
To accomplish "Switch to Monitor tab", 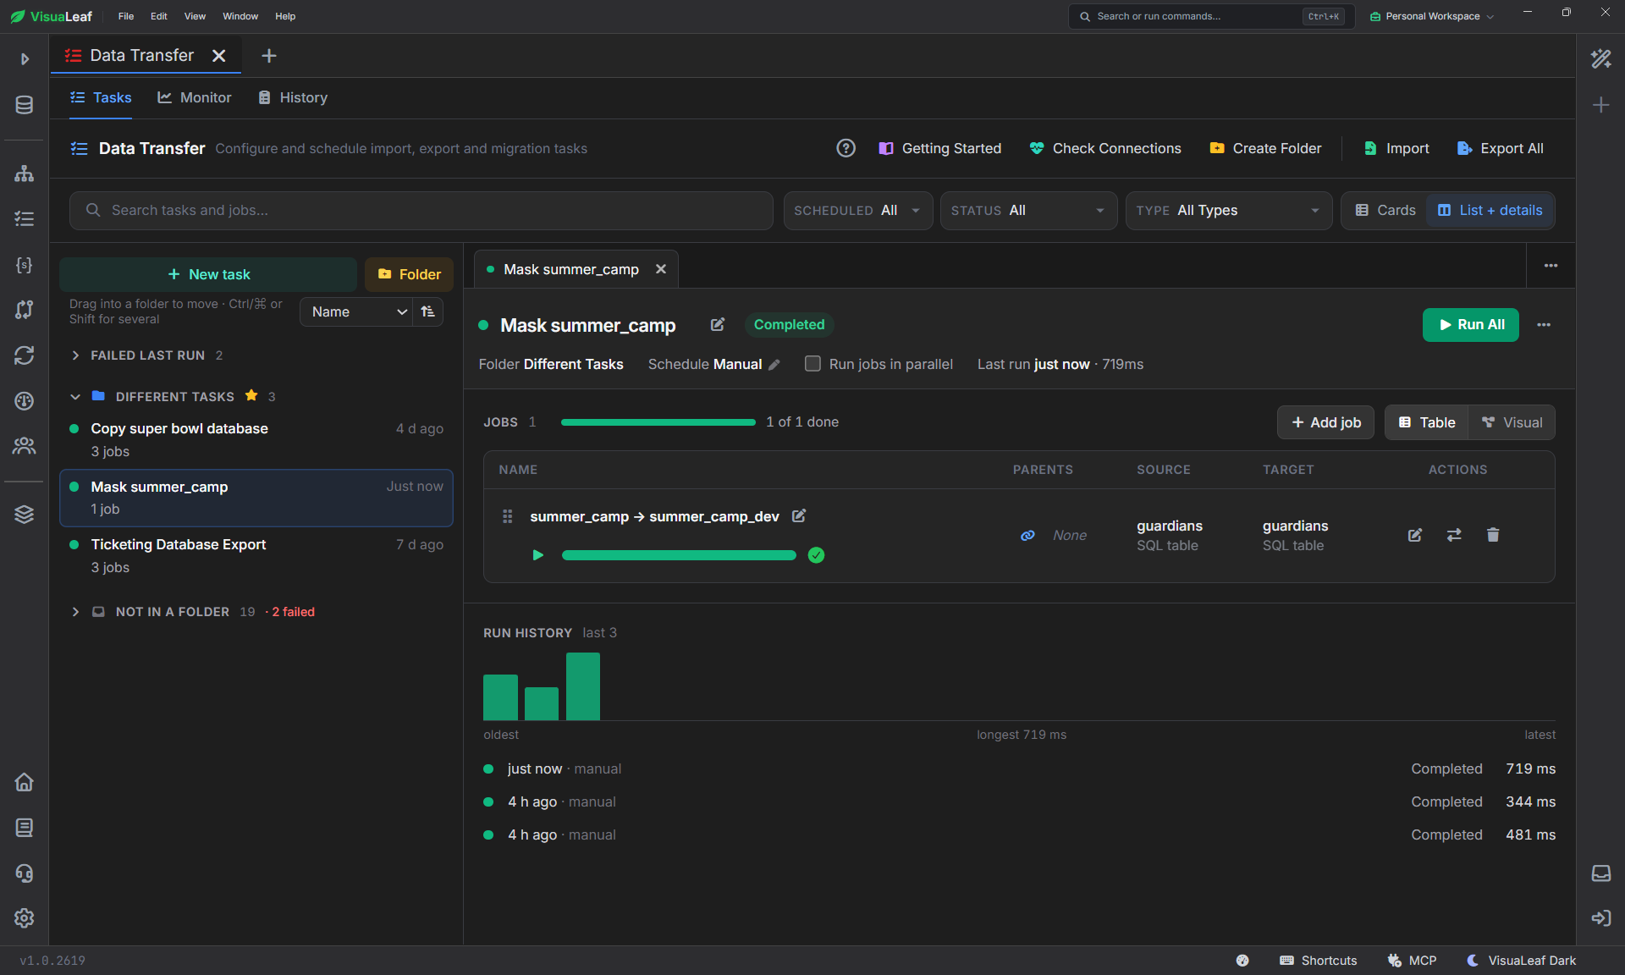I will pyautogui.click(x=194, y=97).
